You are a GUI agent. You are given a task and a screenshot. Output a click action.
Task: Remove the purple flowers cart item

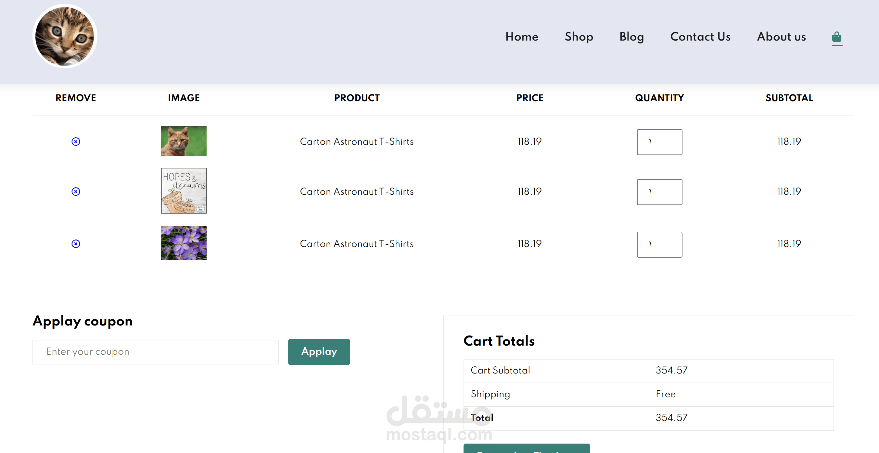click(x=76, y=244)
